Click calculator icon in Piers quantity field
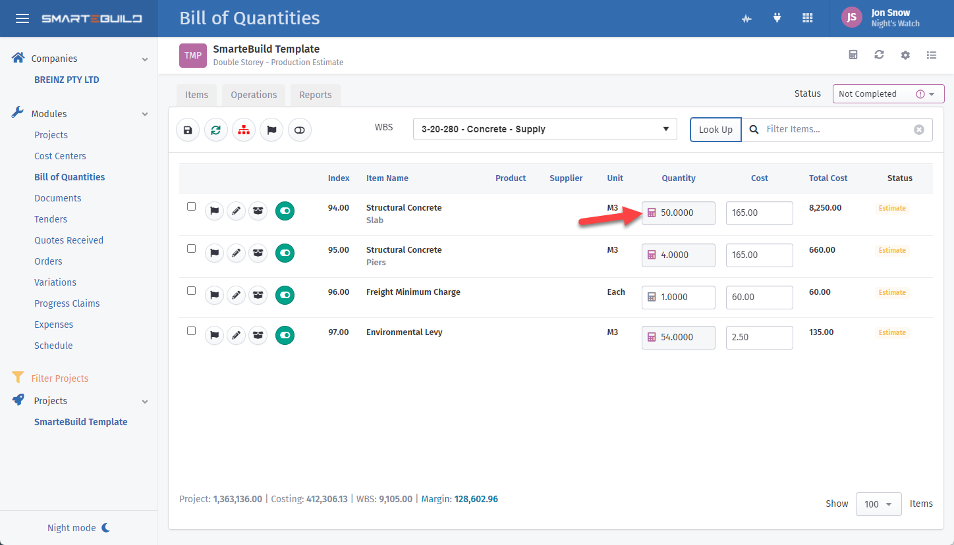 (x=652, y=255)
